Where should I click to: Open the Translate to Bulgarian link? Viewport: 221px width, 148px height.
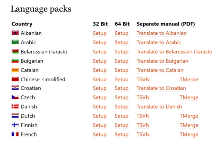coord(162,61)
